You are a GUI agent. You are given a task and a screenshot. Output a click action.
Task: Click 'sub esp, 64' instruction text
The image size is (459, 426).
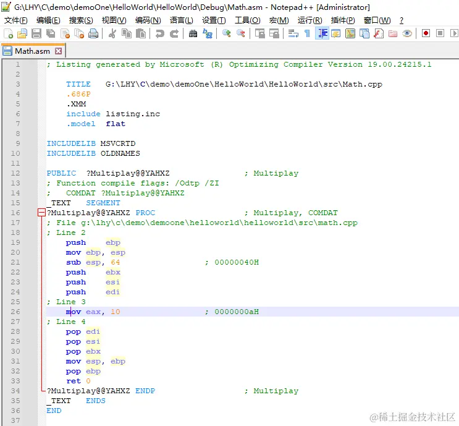(x=93, y=262)
